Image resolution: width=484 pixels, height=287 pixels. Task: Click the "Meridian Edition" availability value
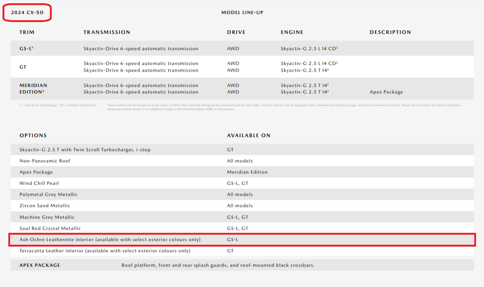(247, 172)
